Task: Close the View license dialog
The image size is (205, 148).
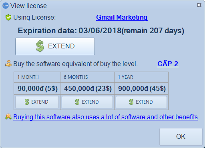Action: 199,5
